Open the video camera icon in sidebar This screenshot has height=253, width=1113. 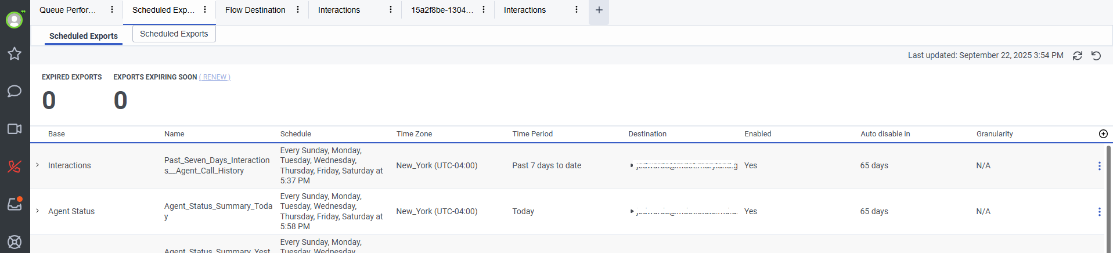[15, 129]
